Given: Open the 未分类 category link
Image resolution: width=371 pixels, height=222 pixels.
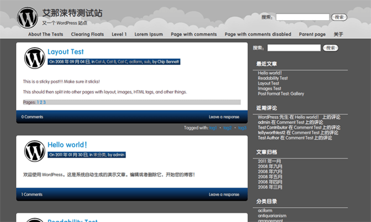Looking at the screenshot, I should tap(100, 155).
